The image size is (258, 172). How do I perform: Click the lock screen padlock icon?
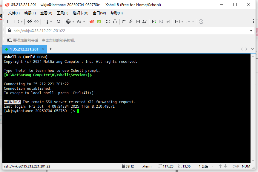click(x=115, y=22)
